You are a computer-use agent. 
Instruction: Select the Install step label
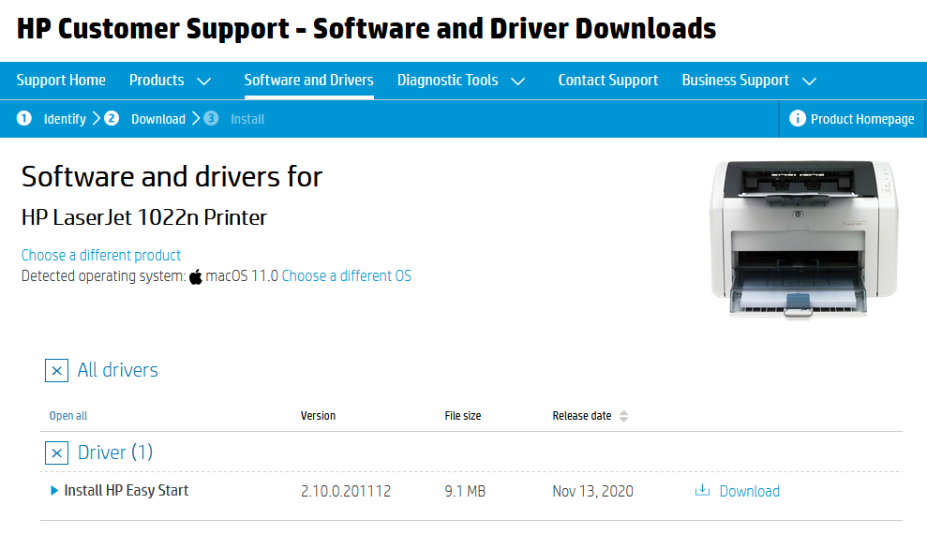(x=247, y=119)
